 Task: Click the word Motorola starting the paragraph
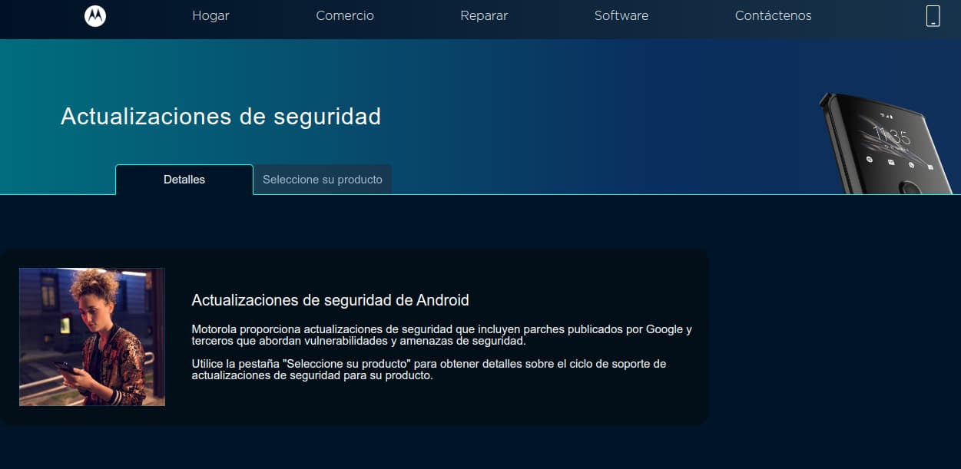click(x=216, y=329)
